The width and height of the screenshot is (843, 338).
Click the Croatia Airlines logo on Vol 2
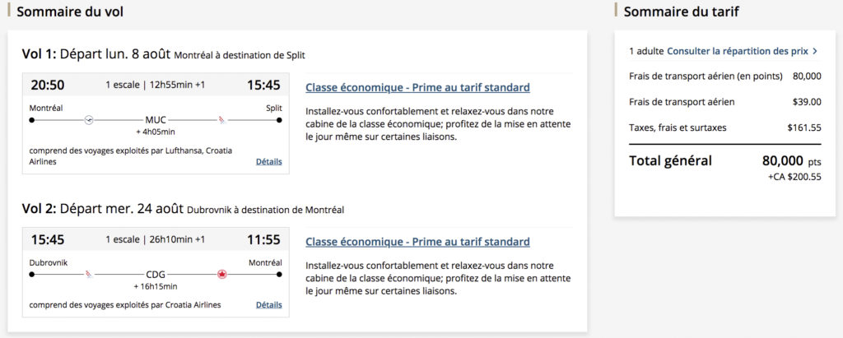(91, 275)
